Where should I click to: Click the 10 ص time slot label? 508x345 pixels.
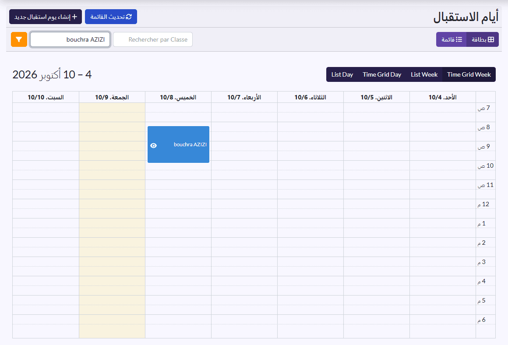coord(486,166)
